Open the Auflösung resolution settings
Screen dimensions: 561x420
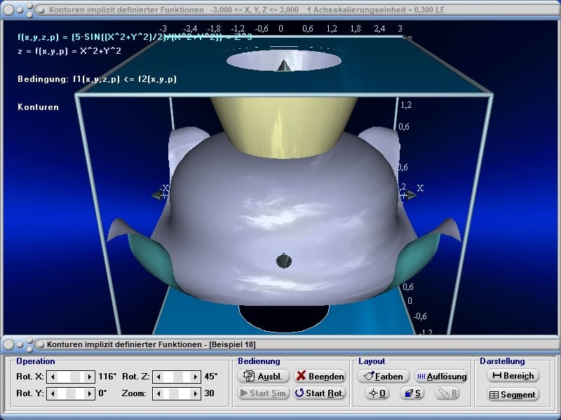[441, 376]
